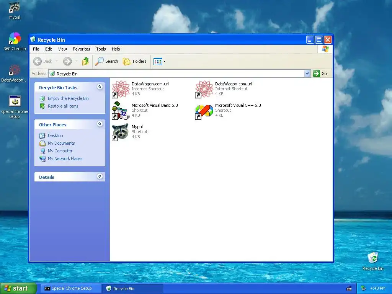This screenshot has width=392, height=294.
Task: Select the first DataWagon.com.url file icon
Action: 121,89
